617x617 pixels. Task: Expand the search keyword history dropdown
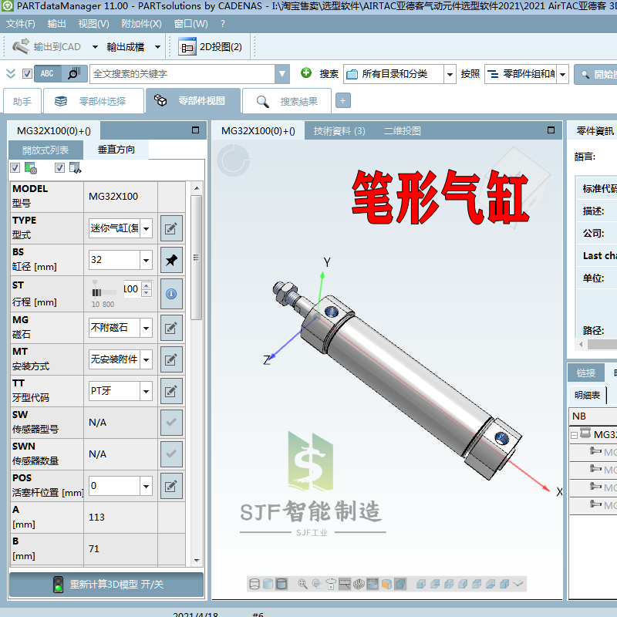click(x=282, y=74)
